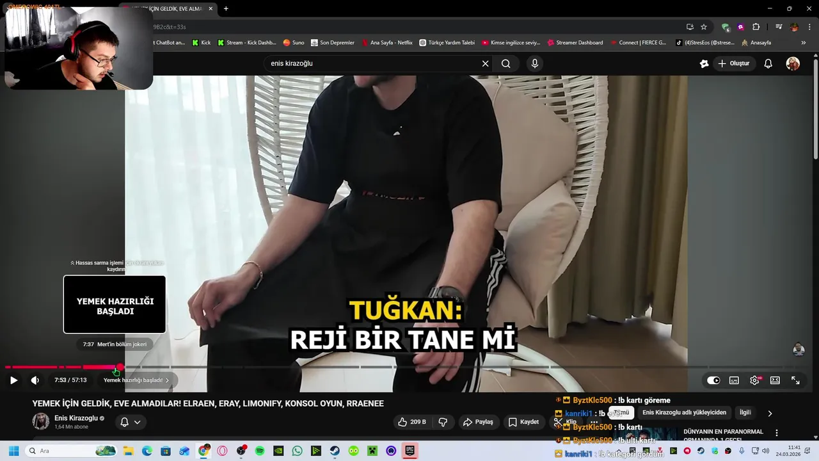
Task: Open Chrome profile avatar
Action: [794, 27]
